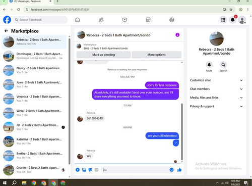Open the Marketplace storefront icon

tap(148, 20)
